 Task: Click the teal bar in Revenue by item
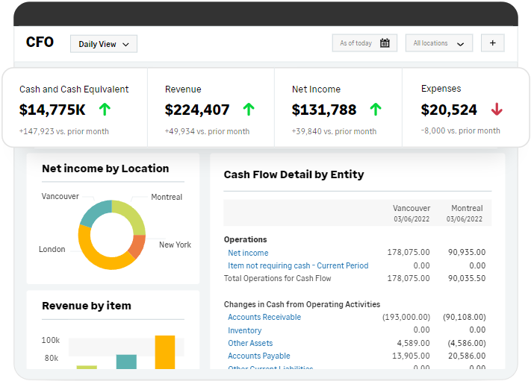click(126, 362)
